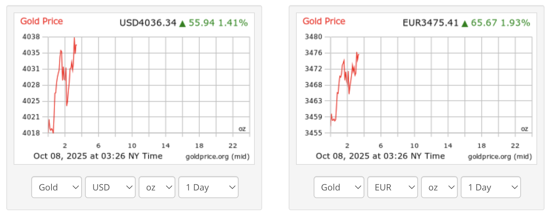Open the 'EUR' currency dropdown
The width and height of the screenshot is (553, 219).
pyautogui.click(x=392, y=187)
